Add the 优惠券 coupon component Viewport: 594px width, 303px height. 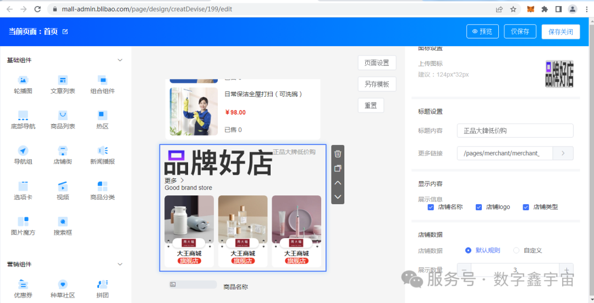point(23,289)
